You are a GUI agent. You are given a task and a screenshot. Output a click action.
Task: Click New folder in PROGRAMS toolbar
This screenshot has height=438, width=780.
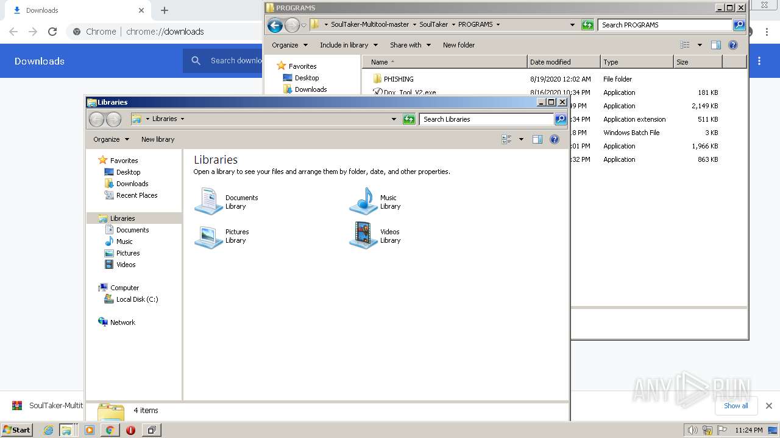(459, 45)
